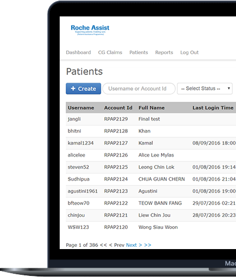The height and width of the screenshot is (277, 236).
Task: Select username WSW123
Action: tap(78, 227)
